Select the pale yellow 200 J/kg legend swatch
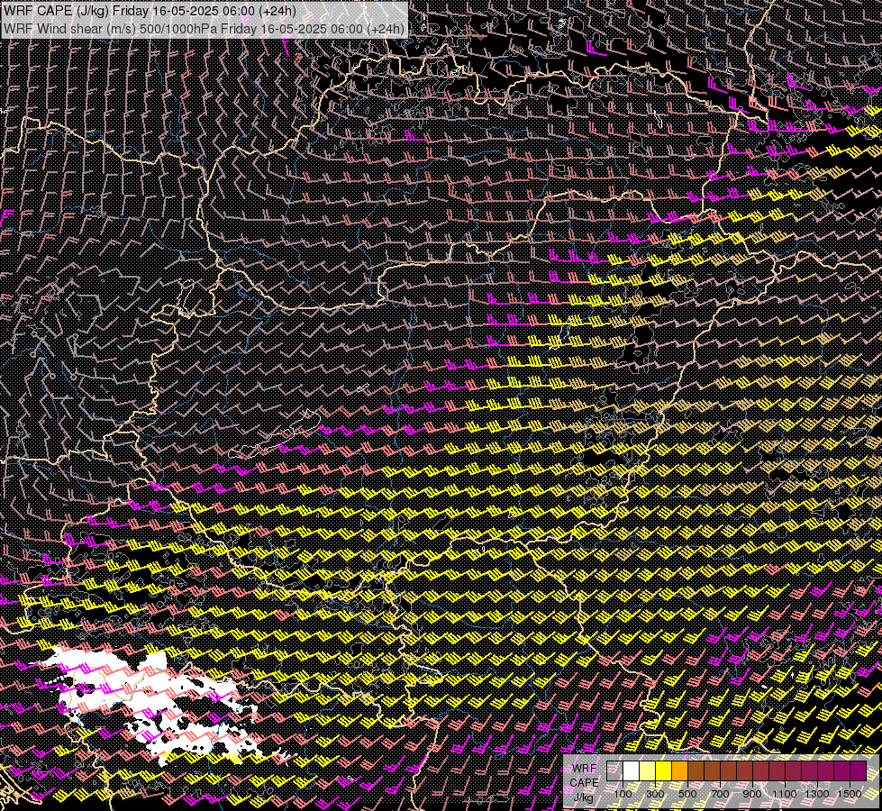 (x=648, y=770)
